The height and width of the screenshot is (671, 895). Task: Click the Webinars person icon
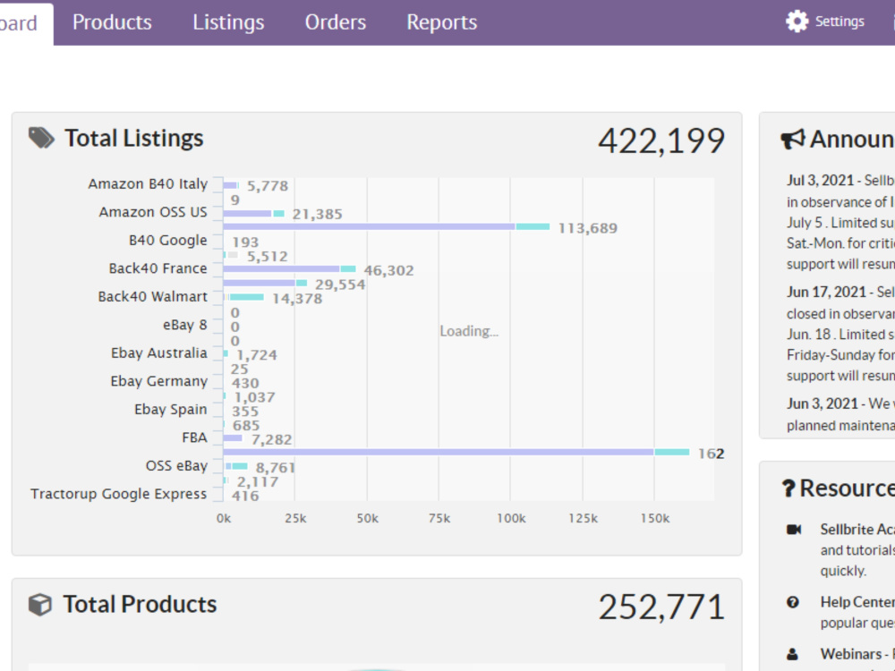tap(792, 654)
